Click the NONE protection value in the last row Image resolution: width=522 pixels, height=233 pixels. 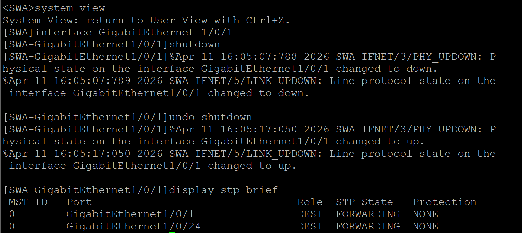point(425,226)
